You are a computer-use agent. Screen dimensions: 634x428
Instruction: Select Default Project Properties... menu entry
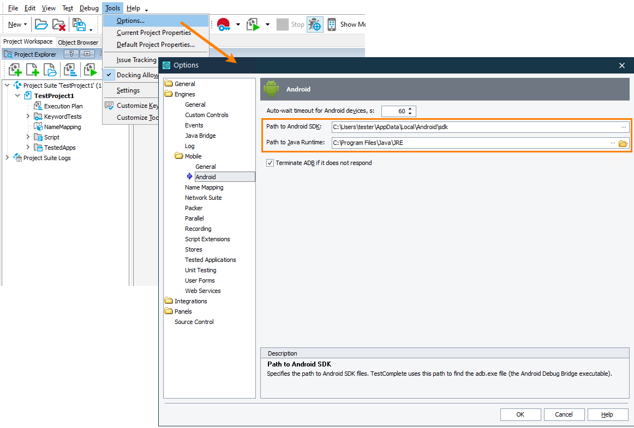[x=155, y=45]
